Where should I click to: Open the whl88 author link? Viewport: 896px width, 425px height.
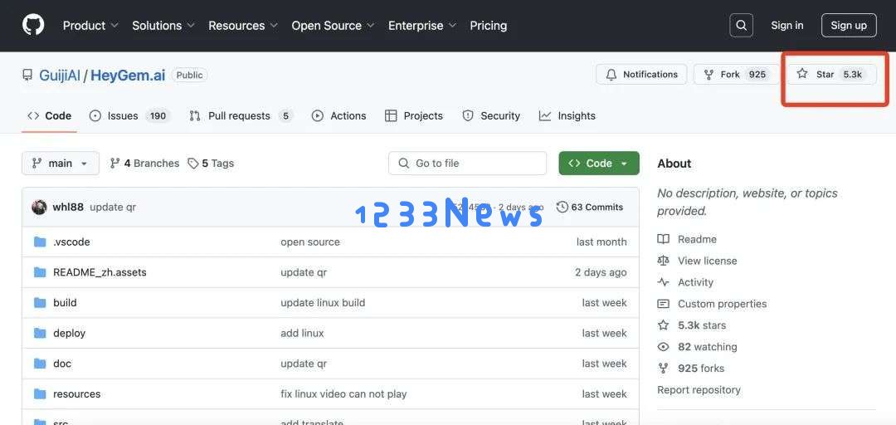[68, 207]
